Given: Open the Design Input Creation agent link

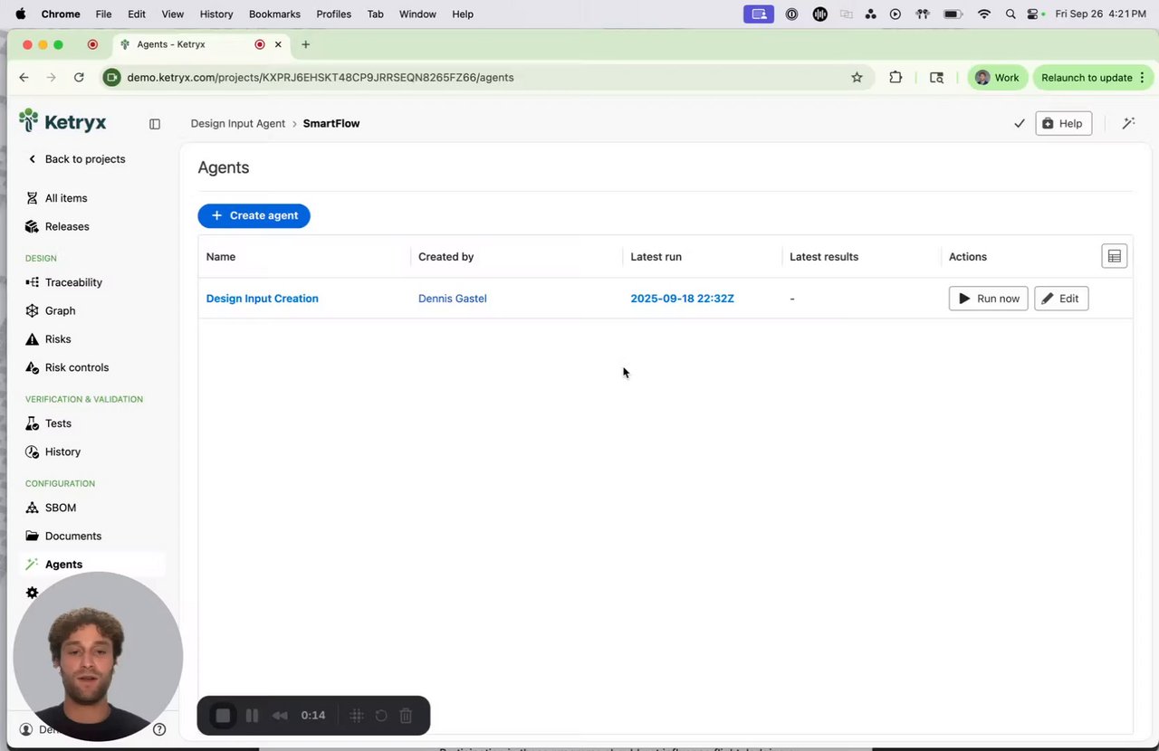Looking at the screenshot, I should pos(262,299).
